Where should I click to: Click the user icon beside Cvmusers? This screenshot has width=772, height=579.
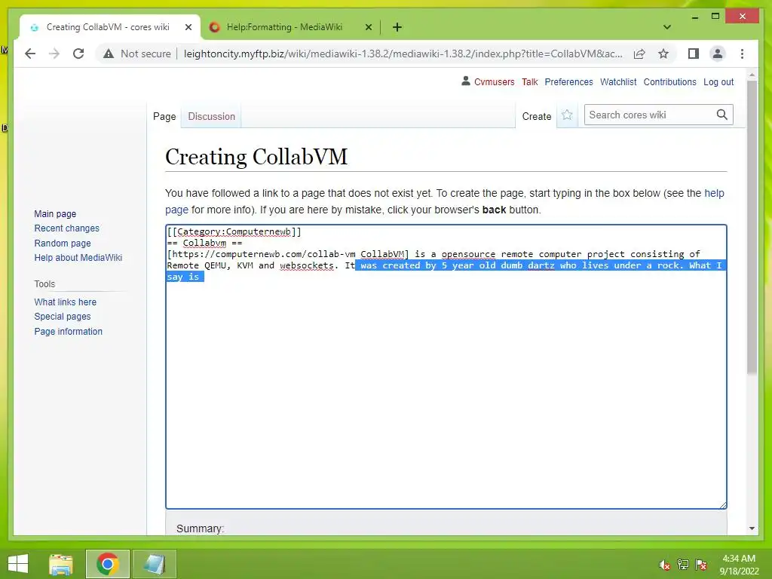[x=466, y=81]
